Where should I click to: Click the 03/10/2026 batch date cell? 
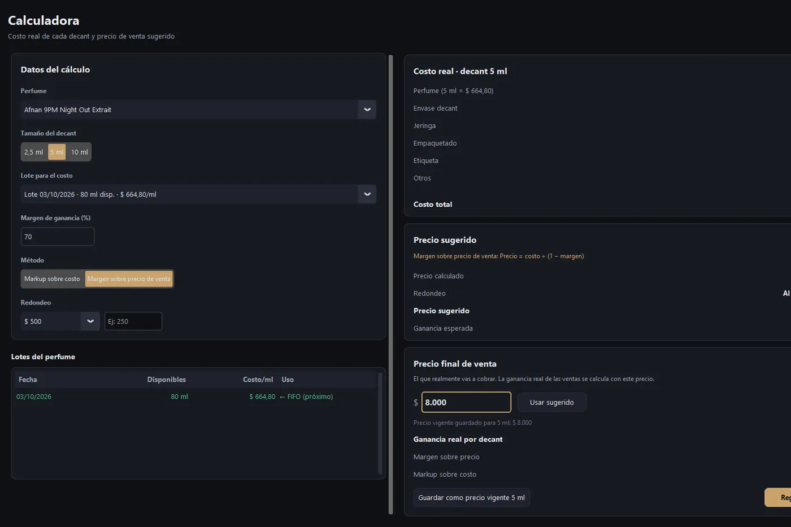point(34,397)
